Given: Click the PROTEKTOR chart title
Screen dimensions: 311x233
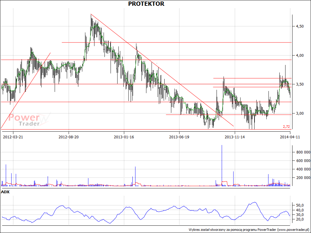Looking at the screenshot, I should coord(146,4).
